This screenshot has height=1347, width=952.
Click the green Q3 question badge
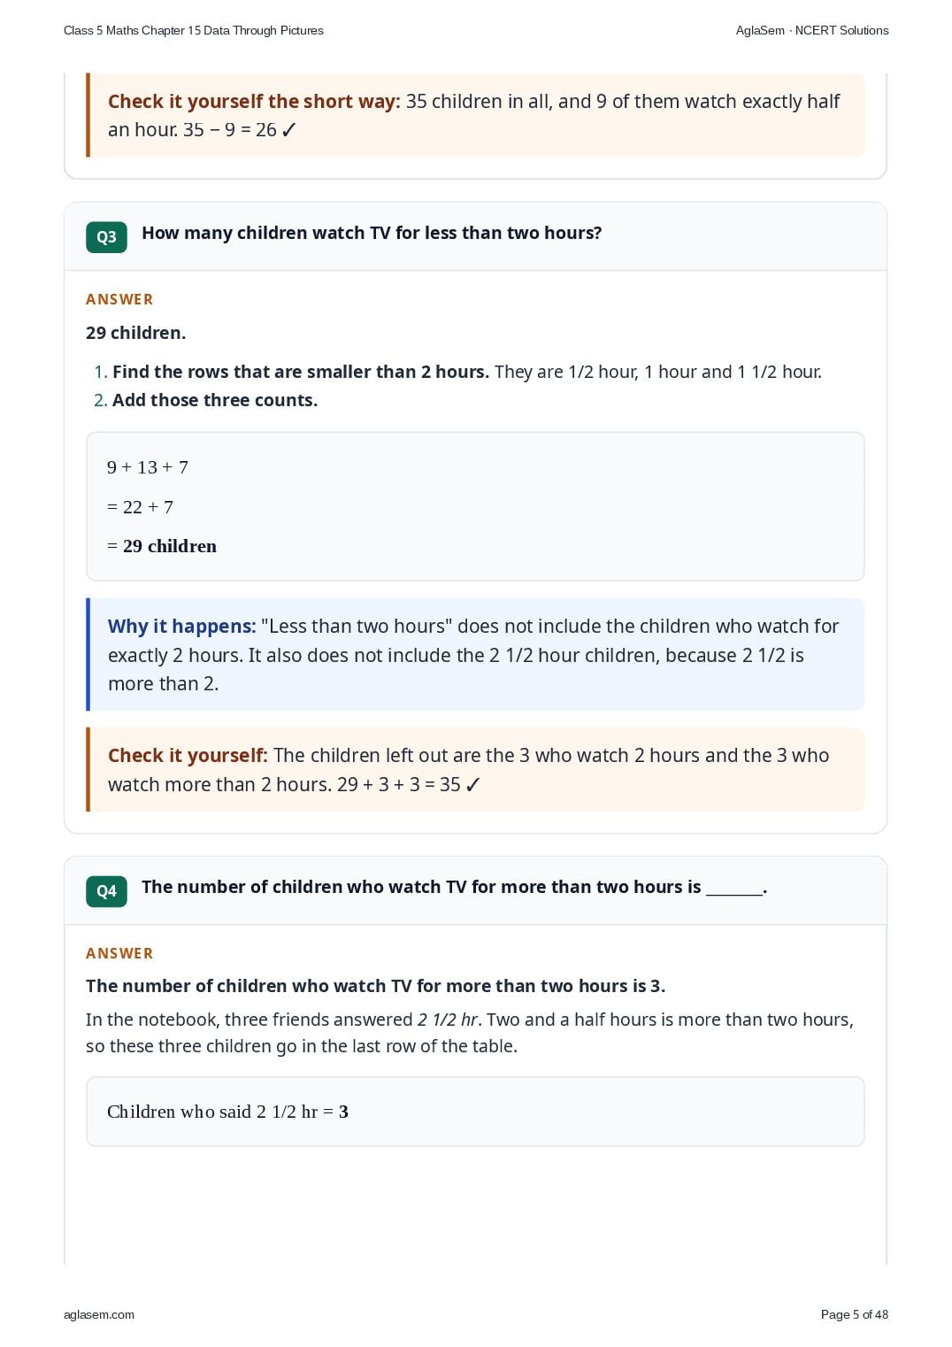click(x=106, y=237)
